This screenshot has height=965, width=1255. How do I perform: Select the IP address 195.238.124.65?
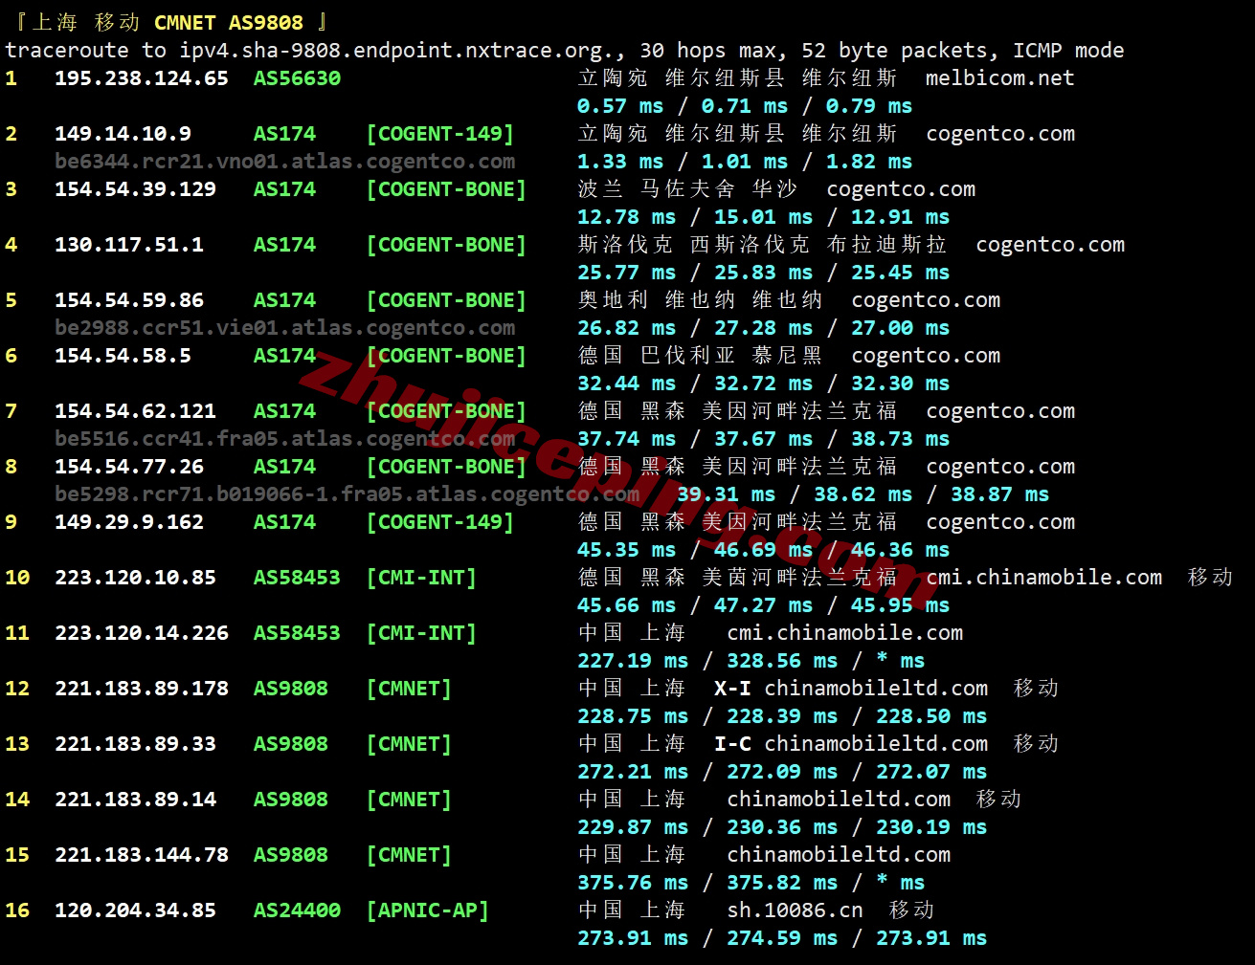click(x=142, y=78)
